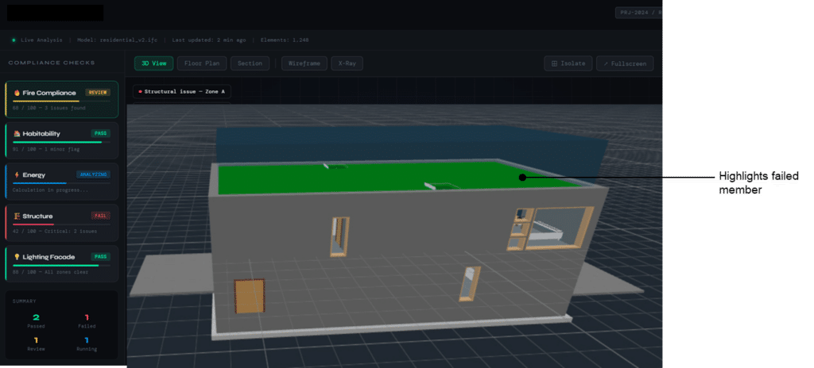
Task: Click the Structure check building icon
Action: coord(17,217)
